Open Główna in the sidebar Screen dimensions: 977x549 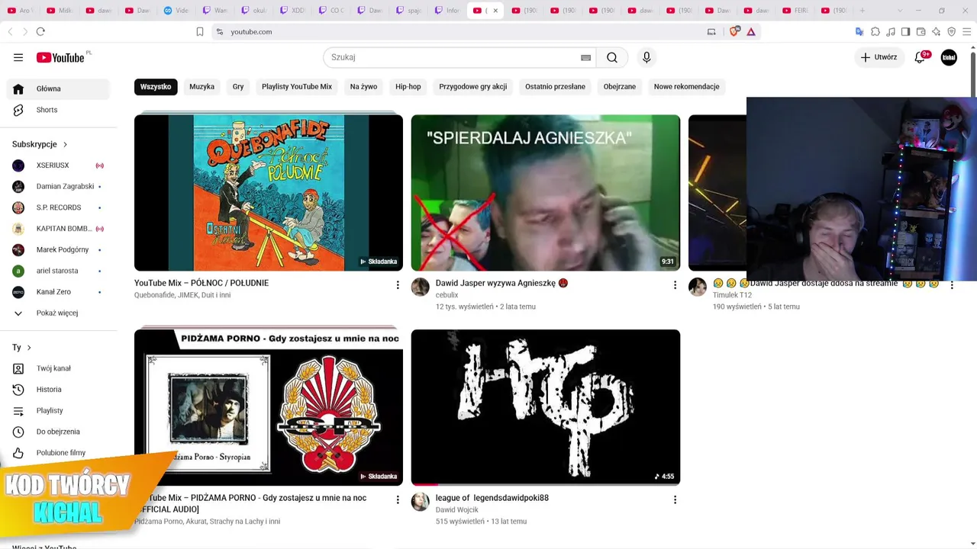click(58, 88)
